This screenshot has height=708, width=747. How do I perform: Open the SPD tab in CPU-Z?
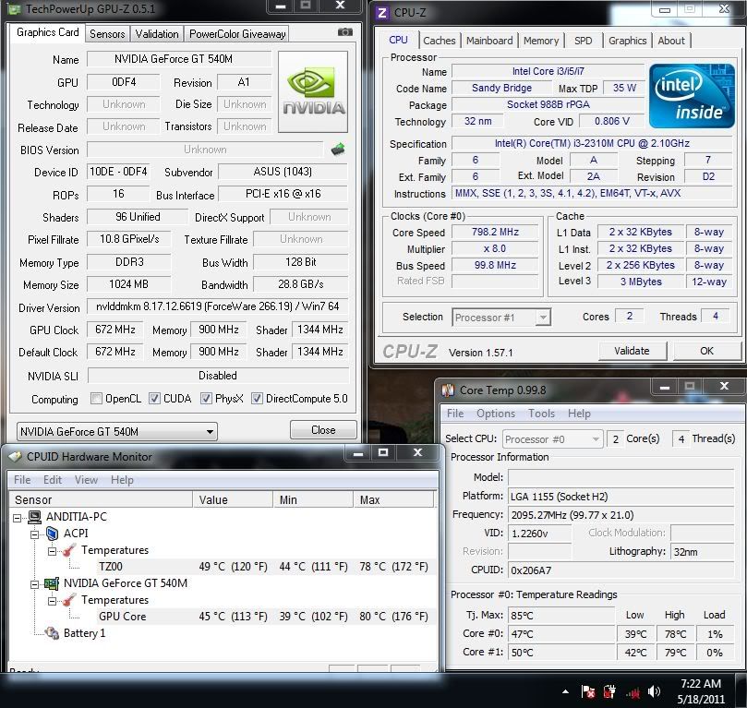coord(584,41)
